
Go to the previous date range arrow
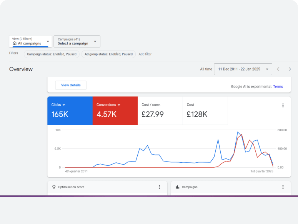[278, 69]
